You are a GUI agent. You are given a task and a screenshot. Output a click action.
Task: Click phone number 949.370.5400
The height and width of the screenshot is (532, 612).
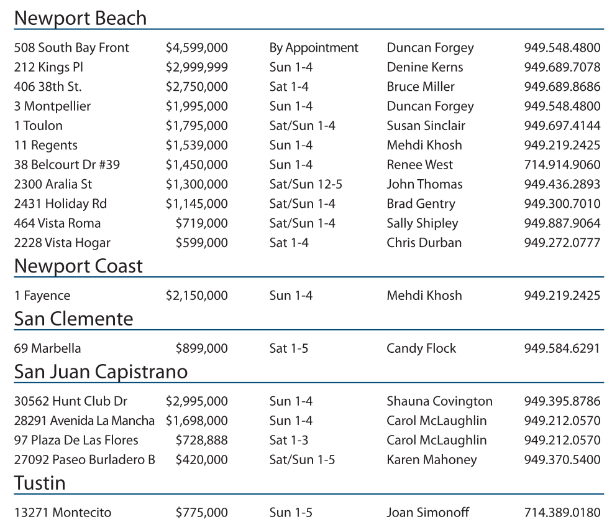click(x=562, y=460)
